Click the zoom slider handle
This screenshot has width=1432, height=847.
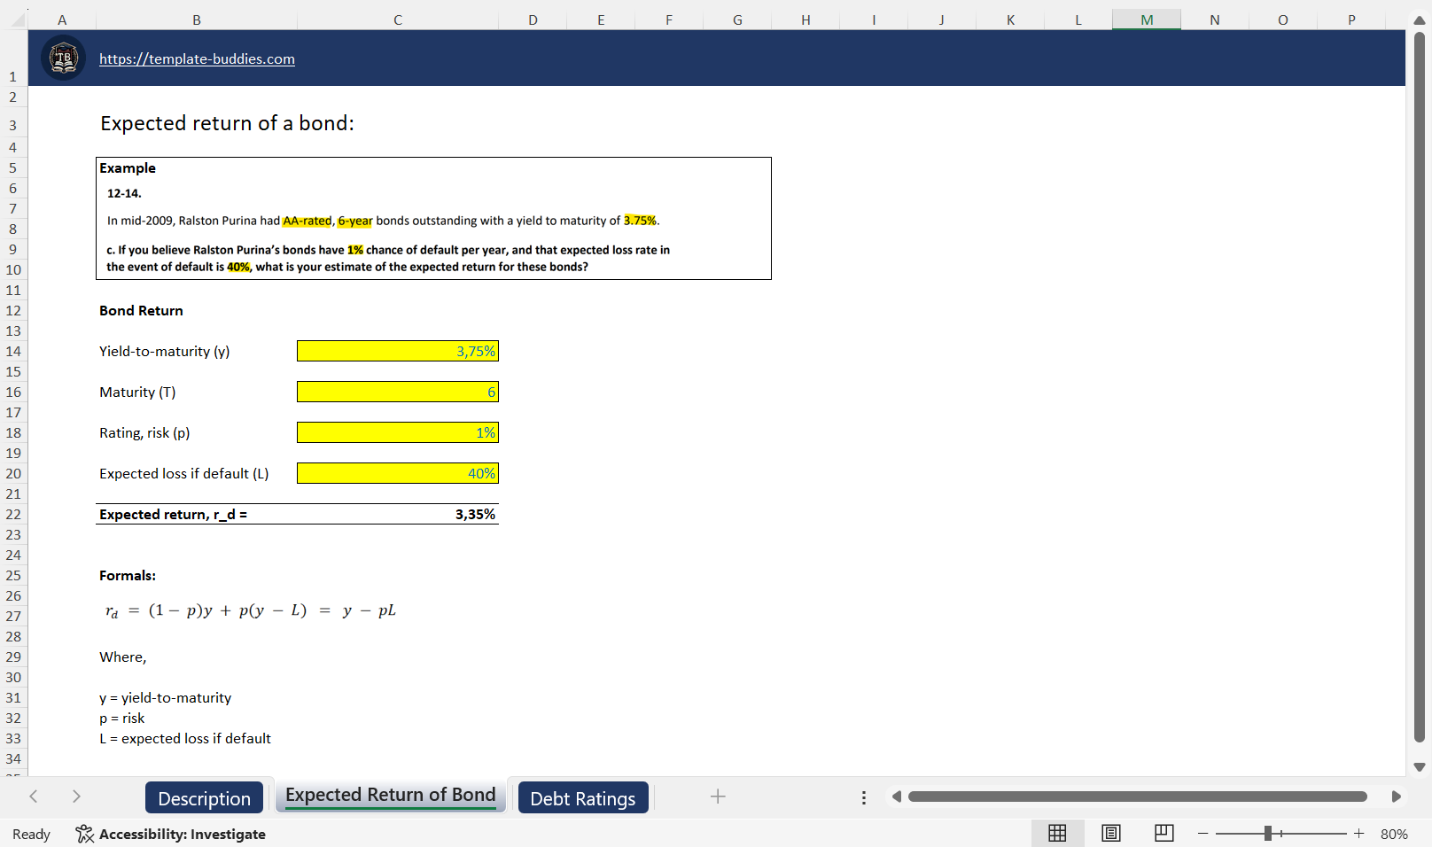coord(1269,833)
